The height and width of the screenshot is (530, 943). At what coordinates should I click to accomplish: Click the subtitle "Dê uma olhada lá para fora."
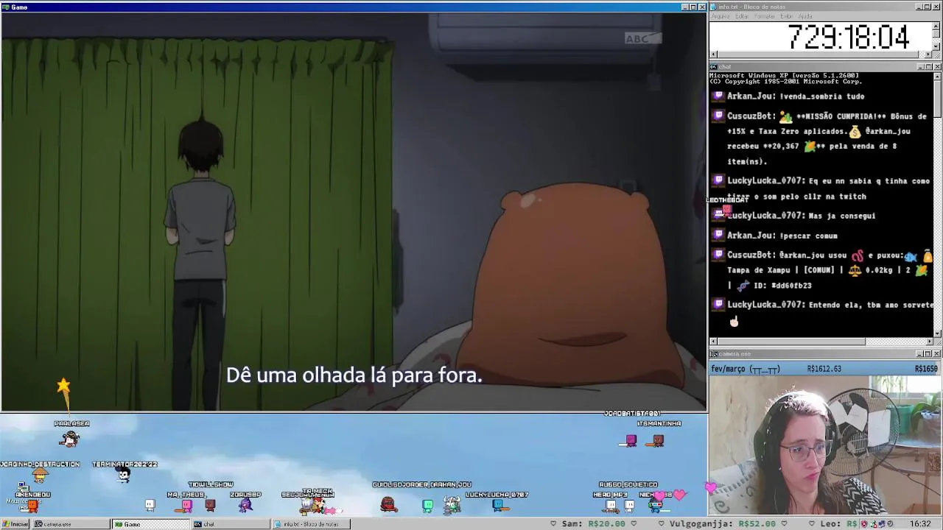(x=354, y=375)
